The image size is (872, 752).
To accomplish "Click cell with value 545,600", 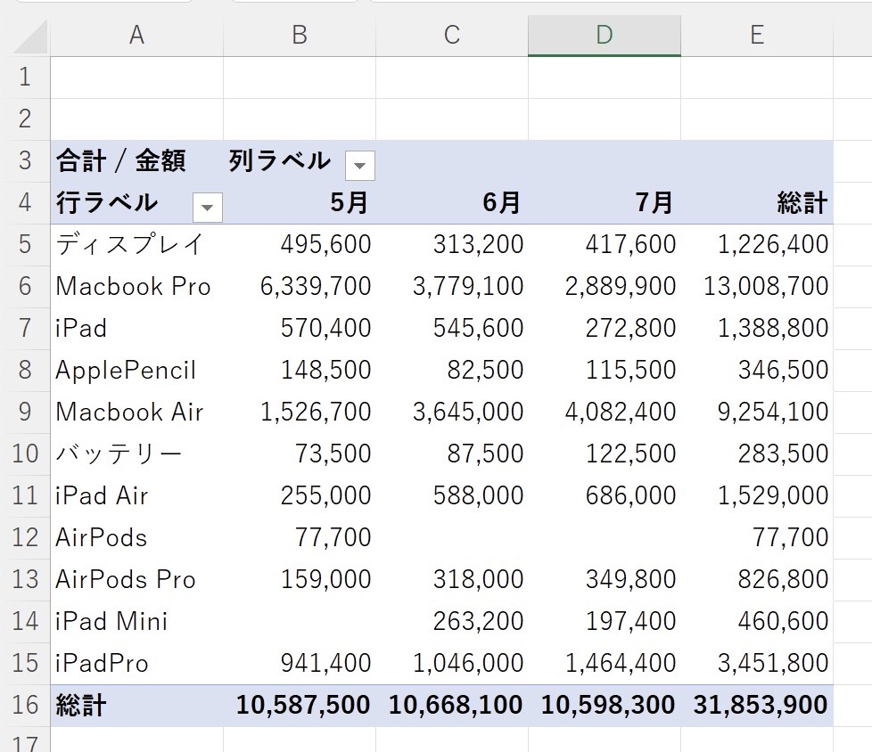I will click(x=451, y=329).
